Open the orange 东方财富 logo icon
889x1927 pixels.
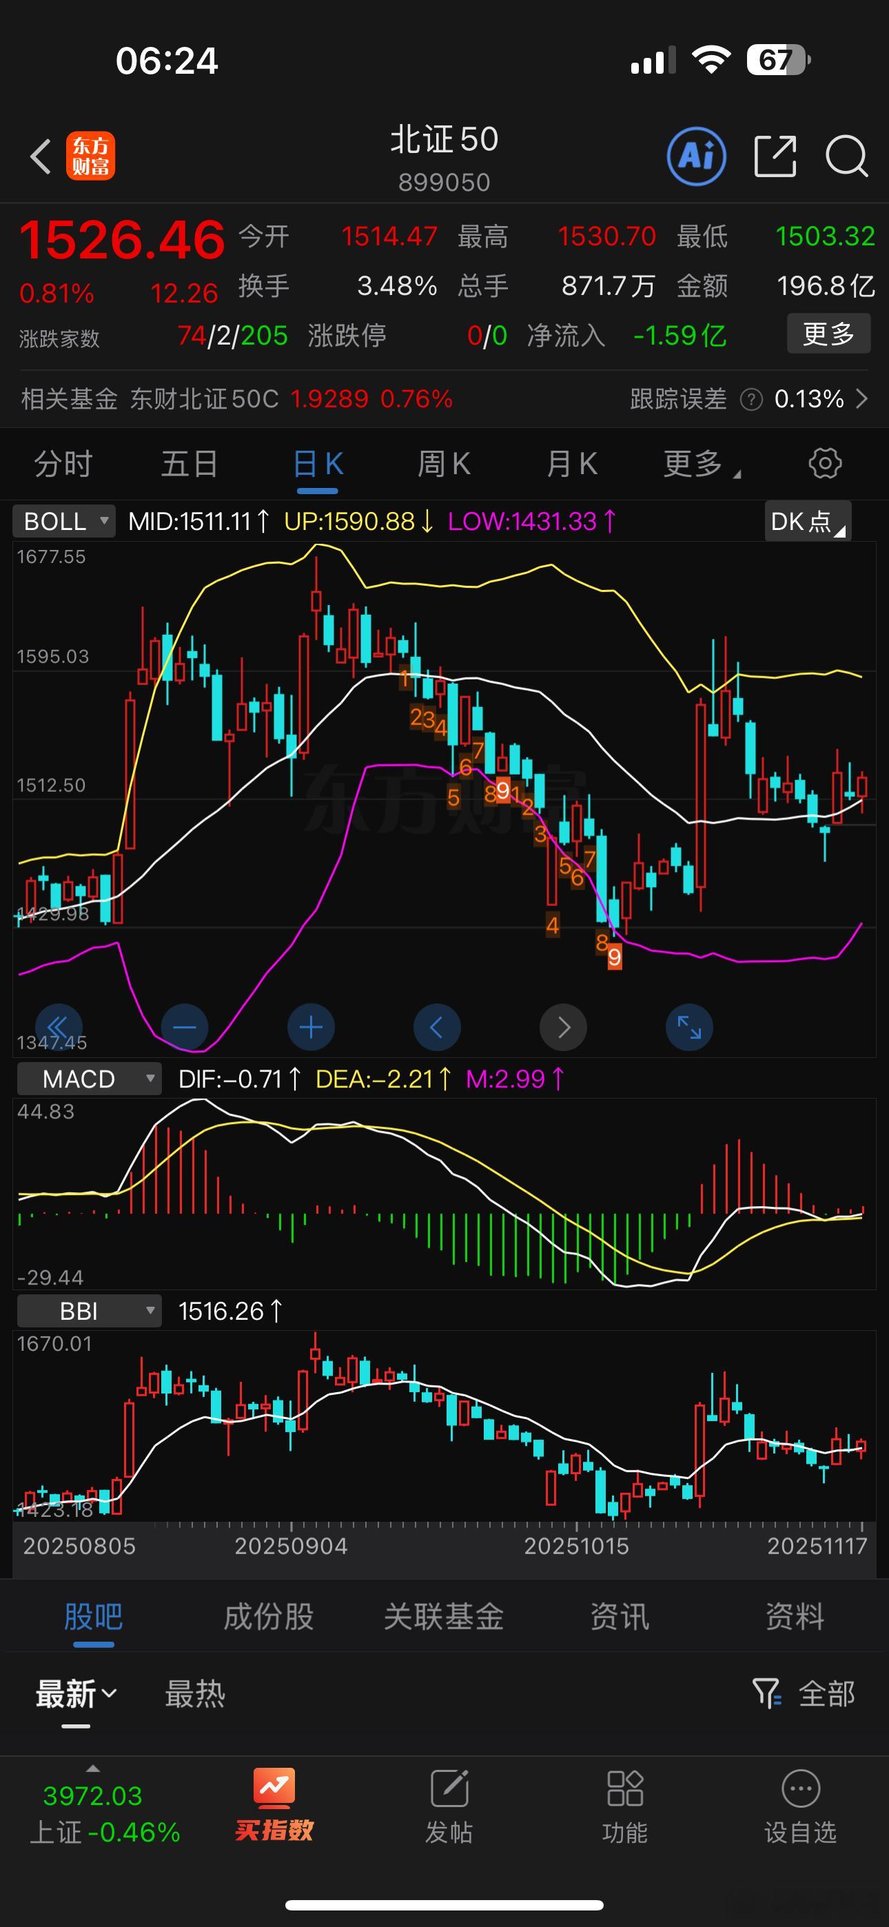pyautogui.click(x=90, y=156)
